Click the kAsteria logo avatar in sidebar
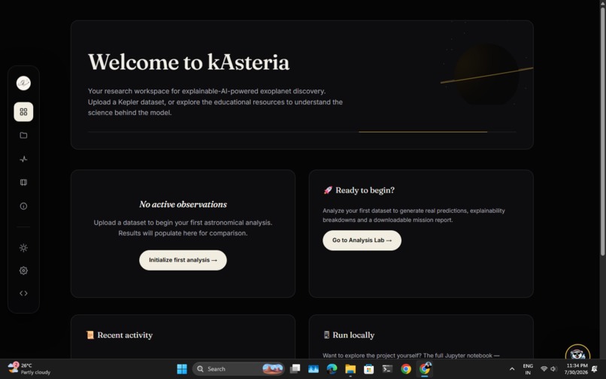The image size is (606, 379). (23, 83)
